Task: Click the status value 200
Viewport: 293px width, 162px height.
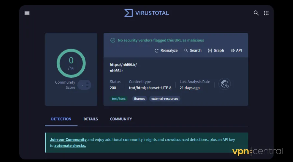Action: point(113,88)
